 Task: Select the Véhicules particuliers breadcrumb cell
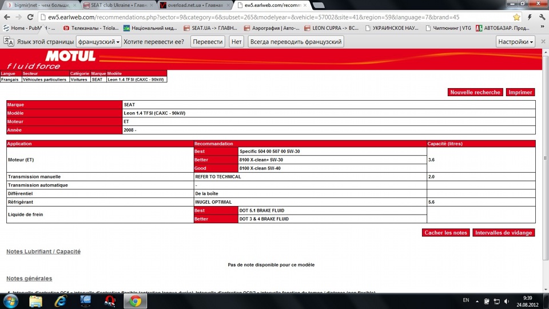pos(46,80)
